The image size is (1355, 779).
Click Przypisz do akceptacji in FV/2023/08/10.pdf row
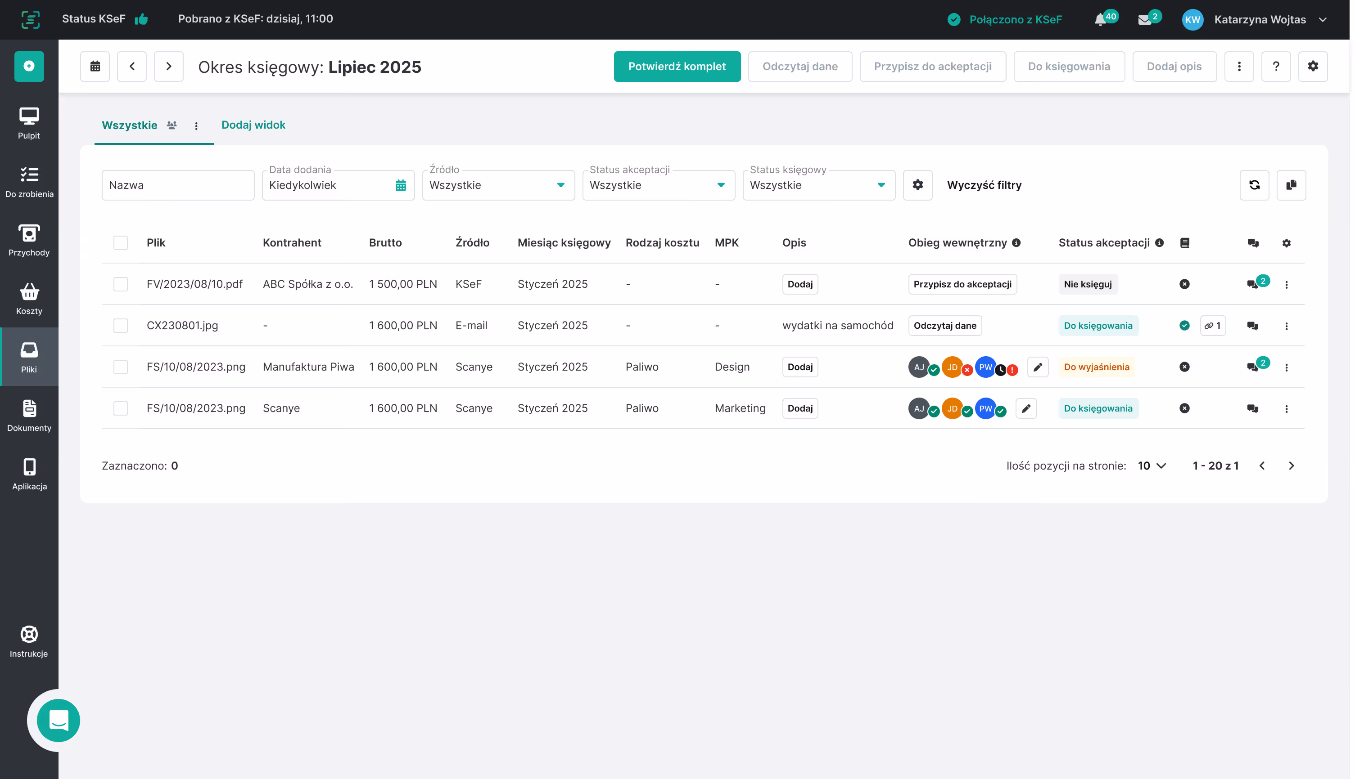962,284
